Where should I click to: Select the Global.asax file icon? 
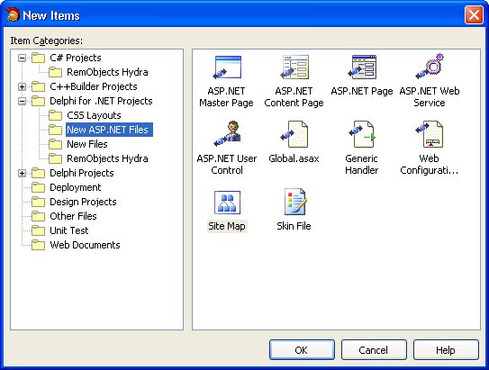294,134
